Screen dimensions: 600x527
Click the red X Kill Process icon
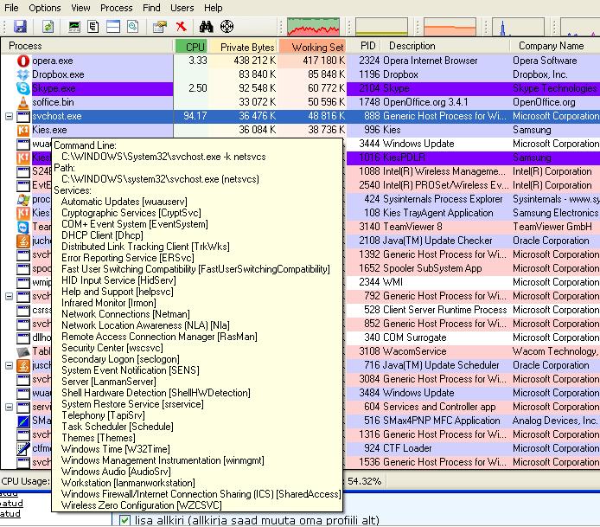[x=182, y=27]
